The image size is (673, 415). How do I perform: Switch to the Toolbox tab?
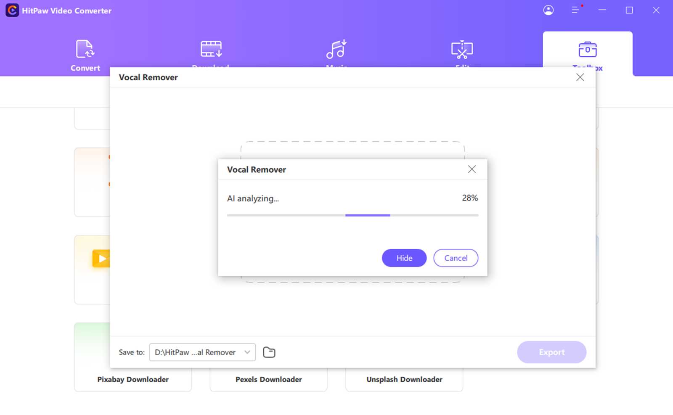587,54
